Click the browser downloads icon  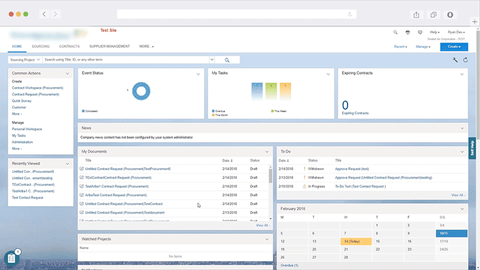[x=450, y=14]
